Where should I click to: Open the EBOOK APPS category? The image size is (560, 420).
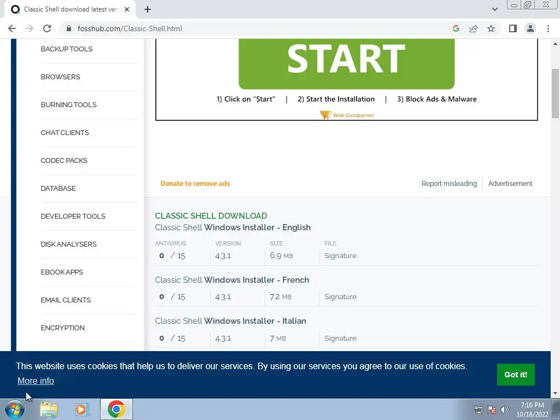point(62,272)
